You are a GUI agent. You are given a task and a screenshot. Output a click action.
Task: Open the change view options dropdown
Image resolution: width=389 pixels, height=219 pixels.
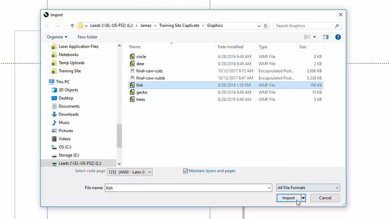pyautogui.click(x=314, y=37)
